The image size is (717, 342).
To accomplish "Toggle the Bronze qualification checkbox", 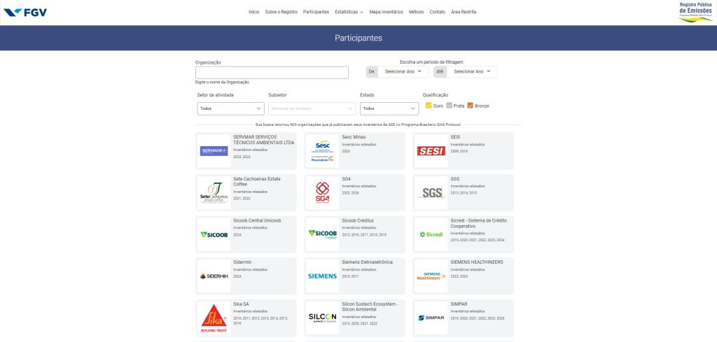I will 471,106.
